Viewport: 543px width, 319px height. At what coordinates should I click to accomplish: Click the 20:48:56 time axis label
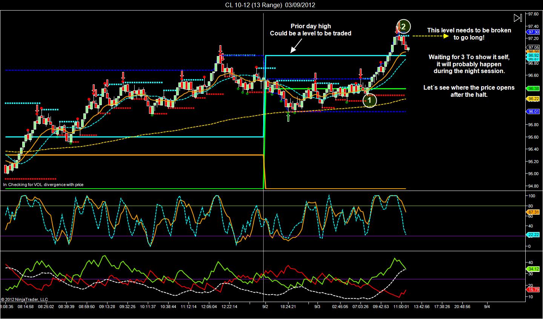(x=462, y=307)
